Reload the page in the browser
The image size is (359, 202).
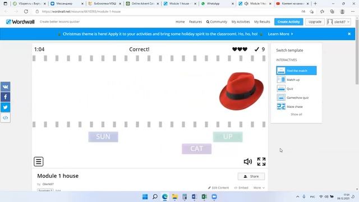(x=26, y=11)
